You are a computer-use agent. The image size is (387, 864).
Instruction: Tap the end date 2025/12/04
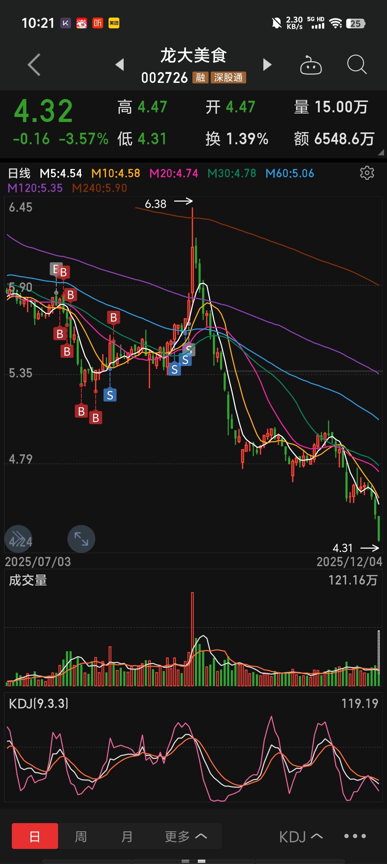pyautogui.click(x=349, y=562)
